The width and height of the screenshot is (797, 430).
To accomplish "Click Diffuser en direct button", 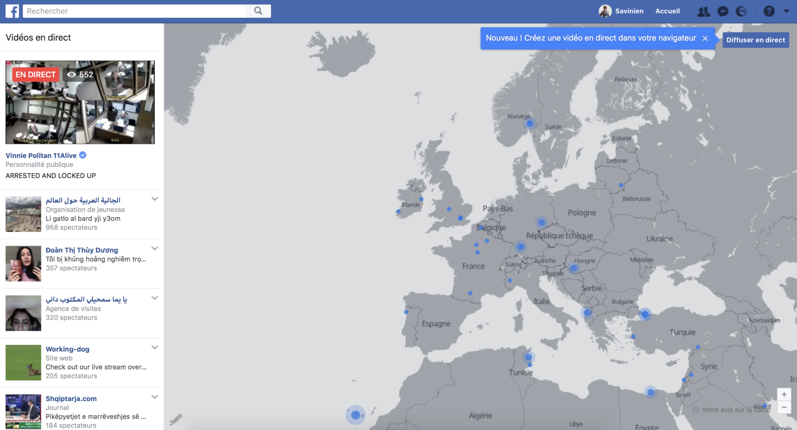I will click(x=756, y=40).
